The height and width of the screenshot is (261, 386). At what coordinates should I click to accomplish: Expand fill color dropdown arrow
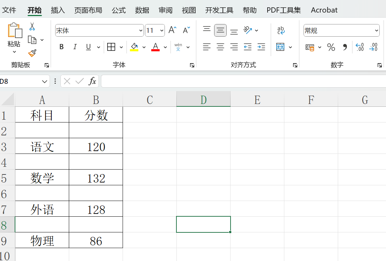click(144, 47)
